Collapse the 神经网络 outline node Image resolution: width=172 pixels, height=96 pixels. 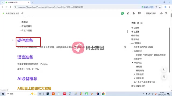click(x=132, y=63)
